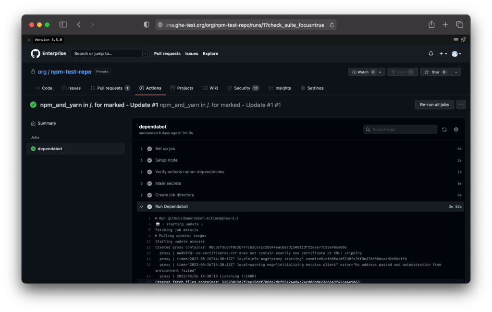The width and height of the screenshot is (492, 312).
Task: Click Re-run all jobs button
Action: (434, 105)
